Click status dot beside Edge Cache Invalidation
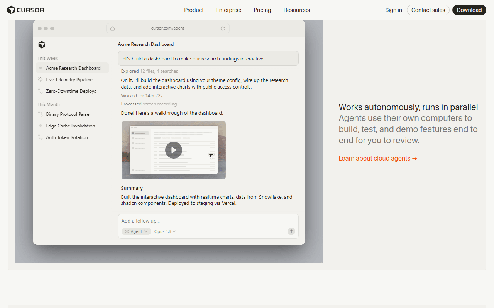494x308 pixels. (x=41, y=126)
